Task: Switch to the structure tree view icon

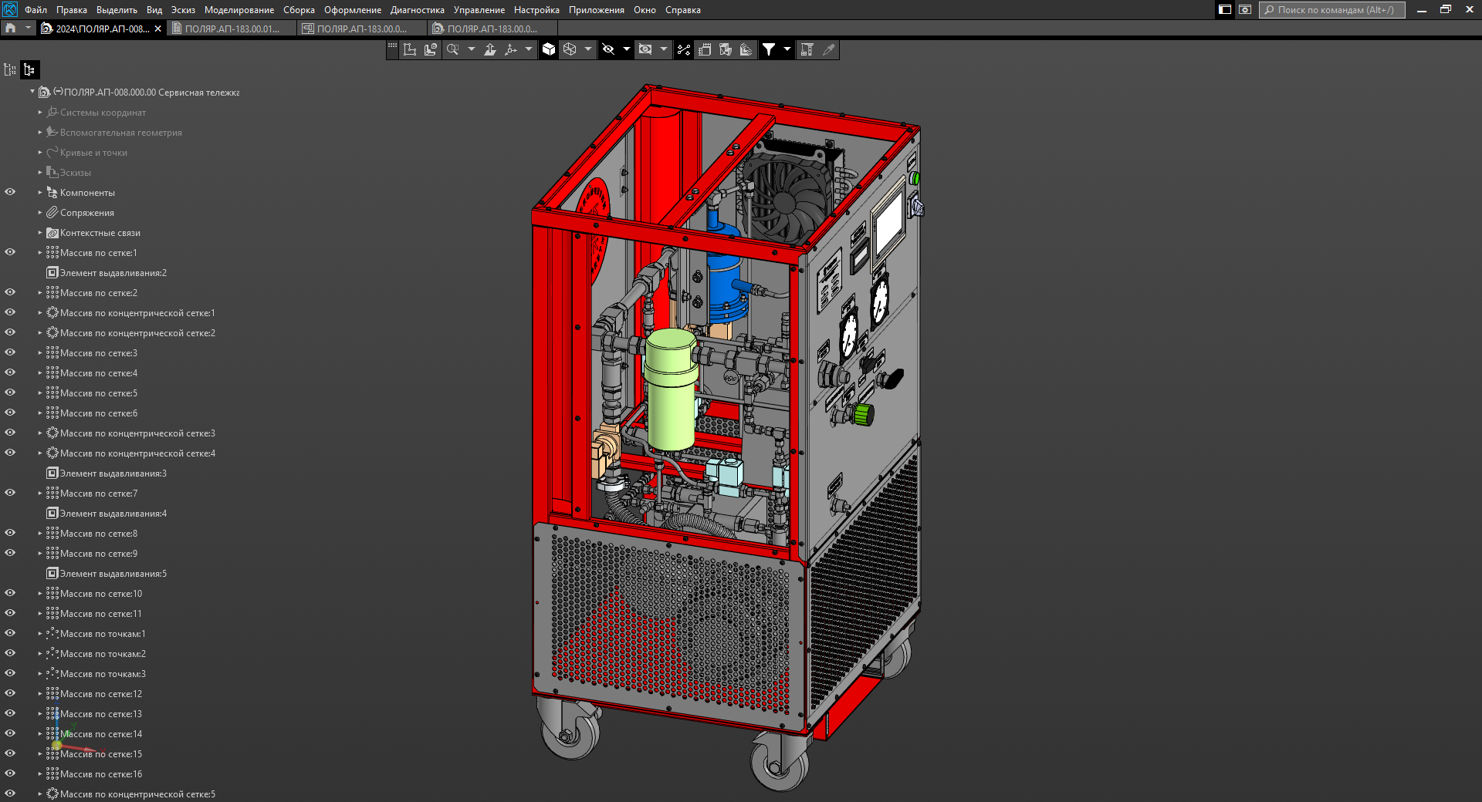Action: [x=29, y=69]
